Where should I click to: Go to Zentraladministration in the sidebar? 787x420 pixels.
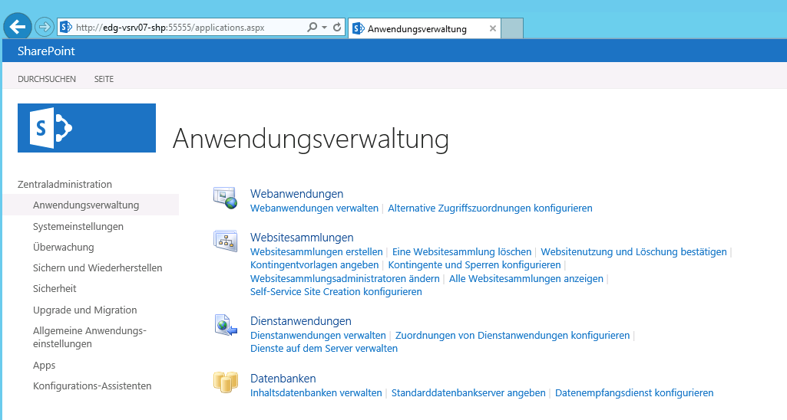64,185
